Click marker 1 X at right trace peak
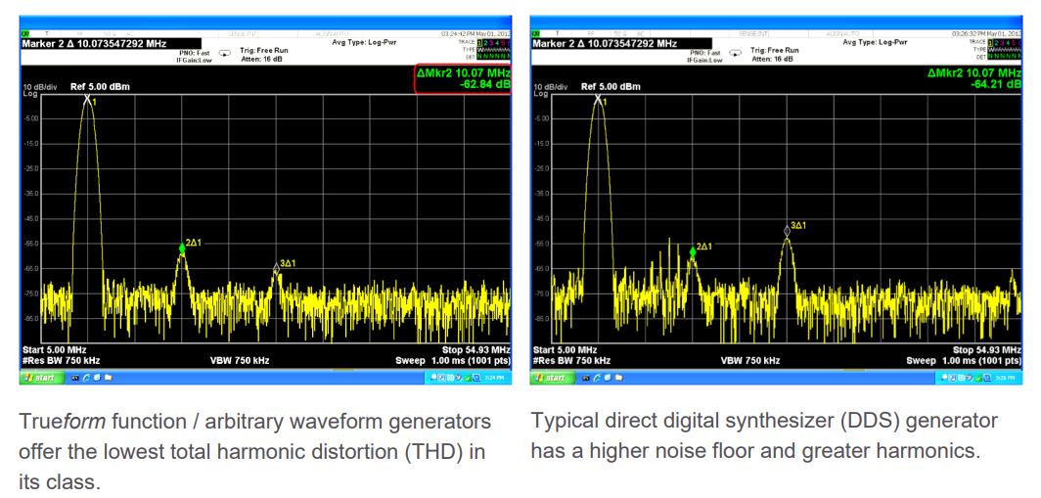Screen dimensions: 1041x498 coord(598,99)
